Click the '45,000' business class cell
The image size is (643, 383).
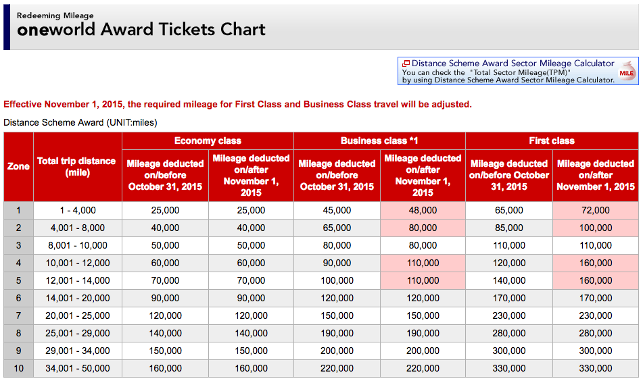tap(337, 211)
